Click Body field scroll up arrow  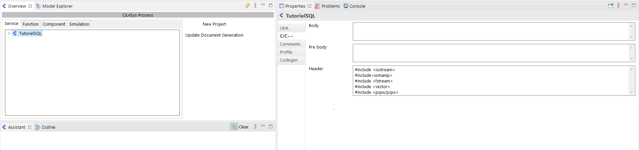pyautogui.click(x=631, y=26)
